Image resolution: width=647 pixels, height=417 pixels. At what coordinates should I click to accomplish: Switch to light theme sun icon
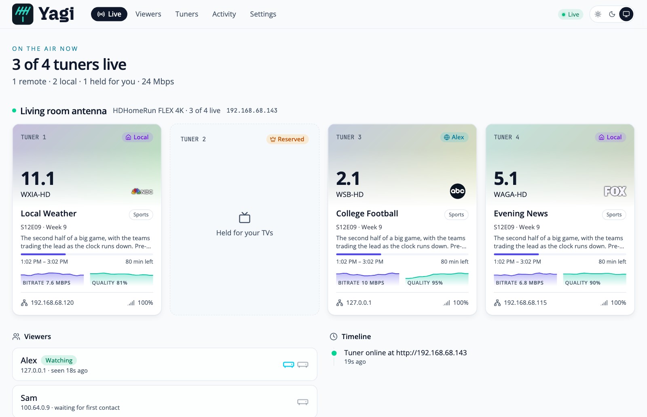(598, 14)
